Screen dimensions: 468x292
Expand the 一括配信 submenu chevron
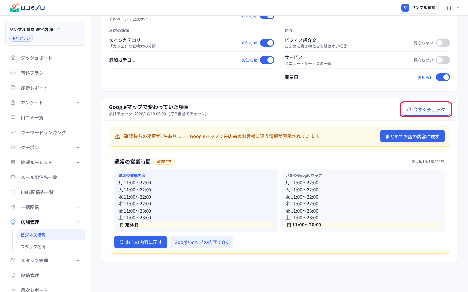pos(78,207)
